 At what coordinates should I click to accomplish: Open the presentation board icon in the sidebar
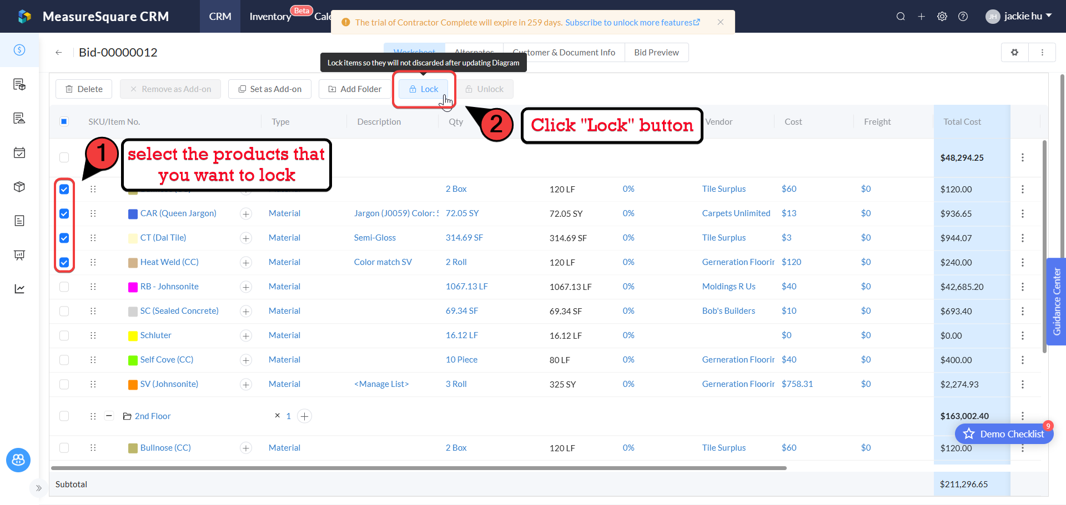point(19,255)
